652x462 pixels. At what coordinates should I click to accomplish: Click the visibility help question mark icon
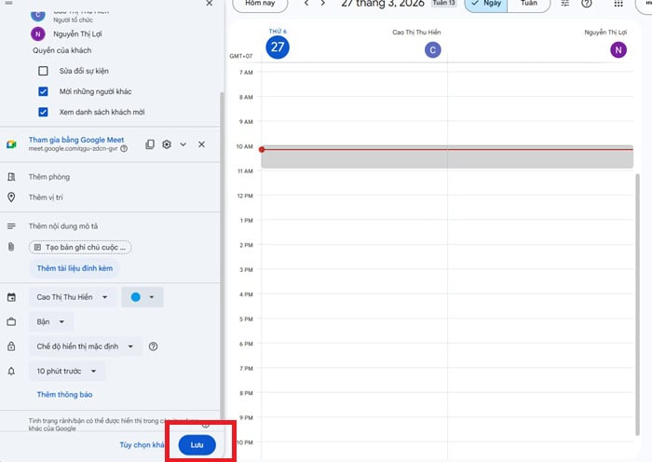(x=153, y=346)
